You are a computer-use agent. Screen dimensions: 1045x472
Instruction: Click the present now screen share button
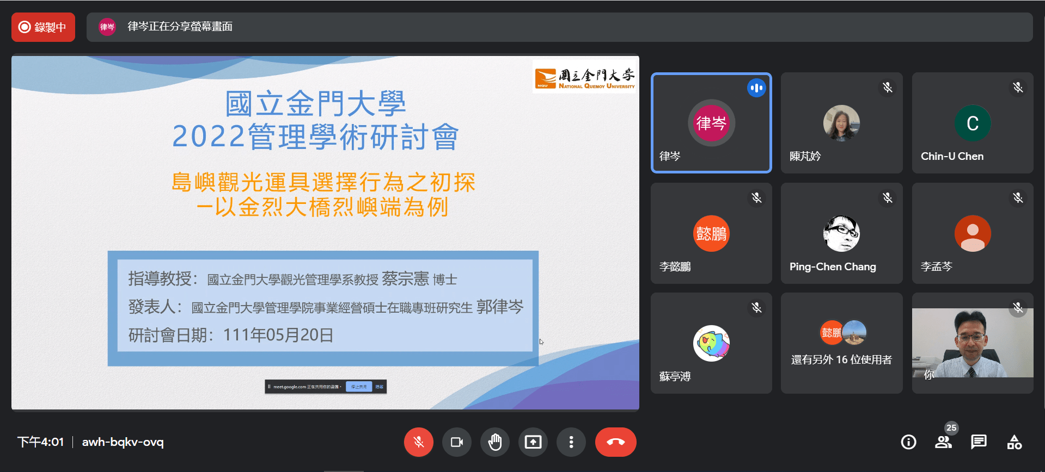(533, 442)
